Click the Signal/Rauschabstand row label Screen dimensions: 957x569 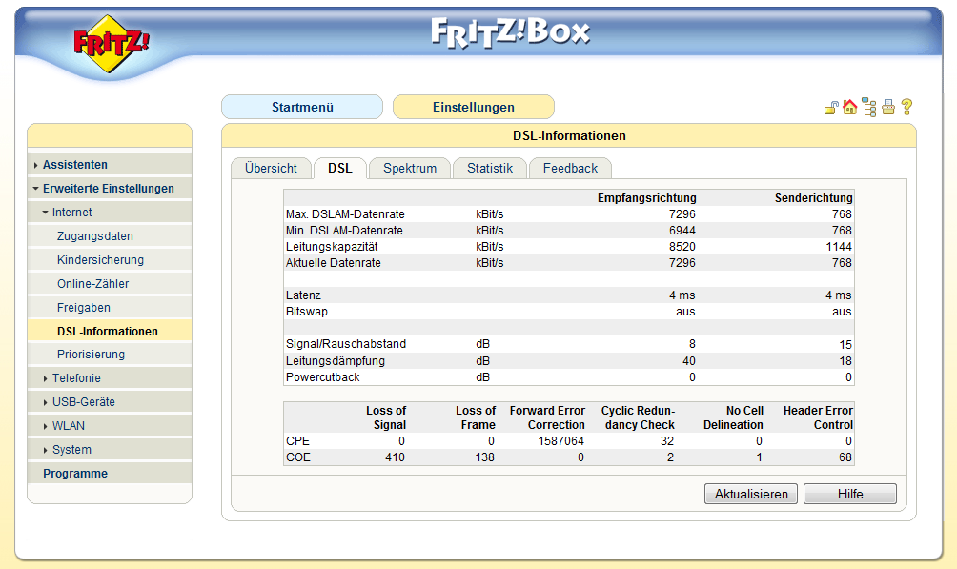click(x=346, y=344)
